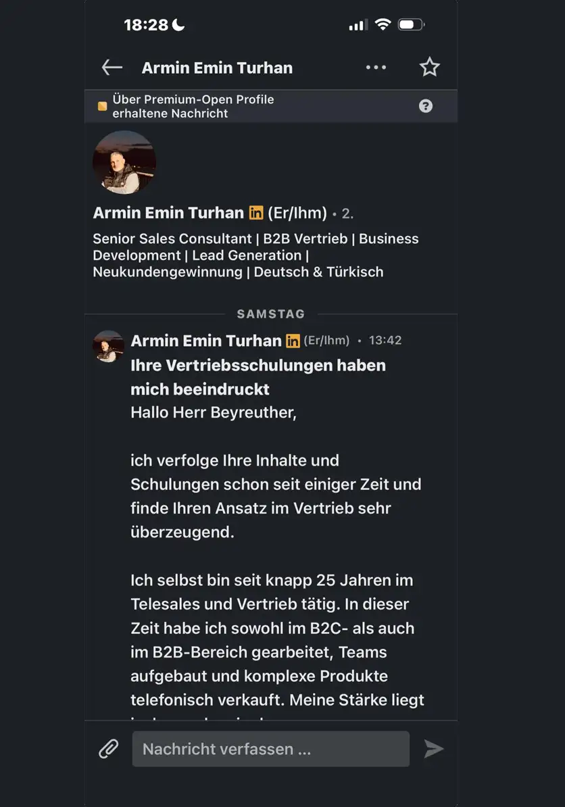Tap the back arrow in the header
This screenshot has width=565, height=807.
point(112,68)
